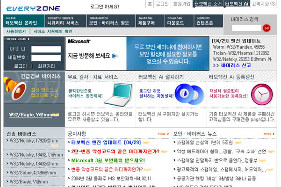Click the pink clock registration renewal icon
Image resolution: width=281 pixels, height=187 pixels.
pyautogui.click(x=262, y=94)
